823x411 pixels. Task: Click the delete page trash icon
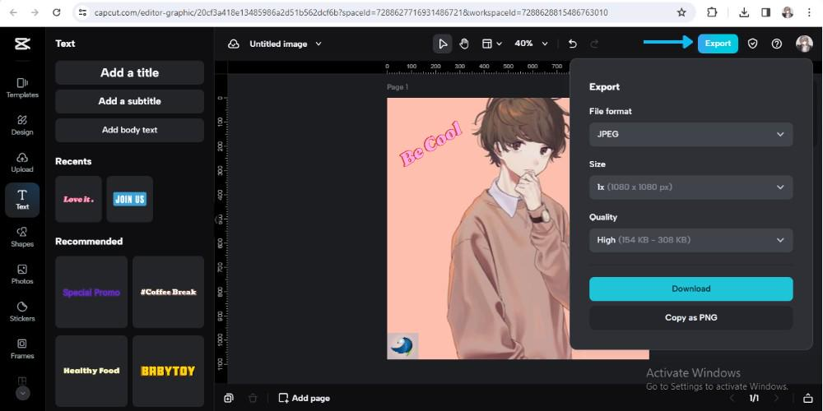tap(253, 399)
